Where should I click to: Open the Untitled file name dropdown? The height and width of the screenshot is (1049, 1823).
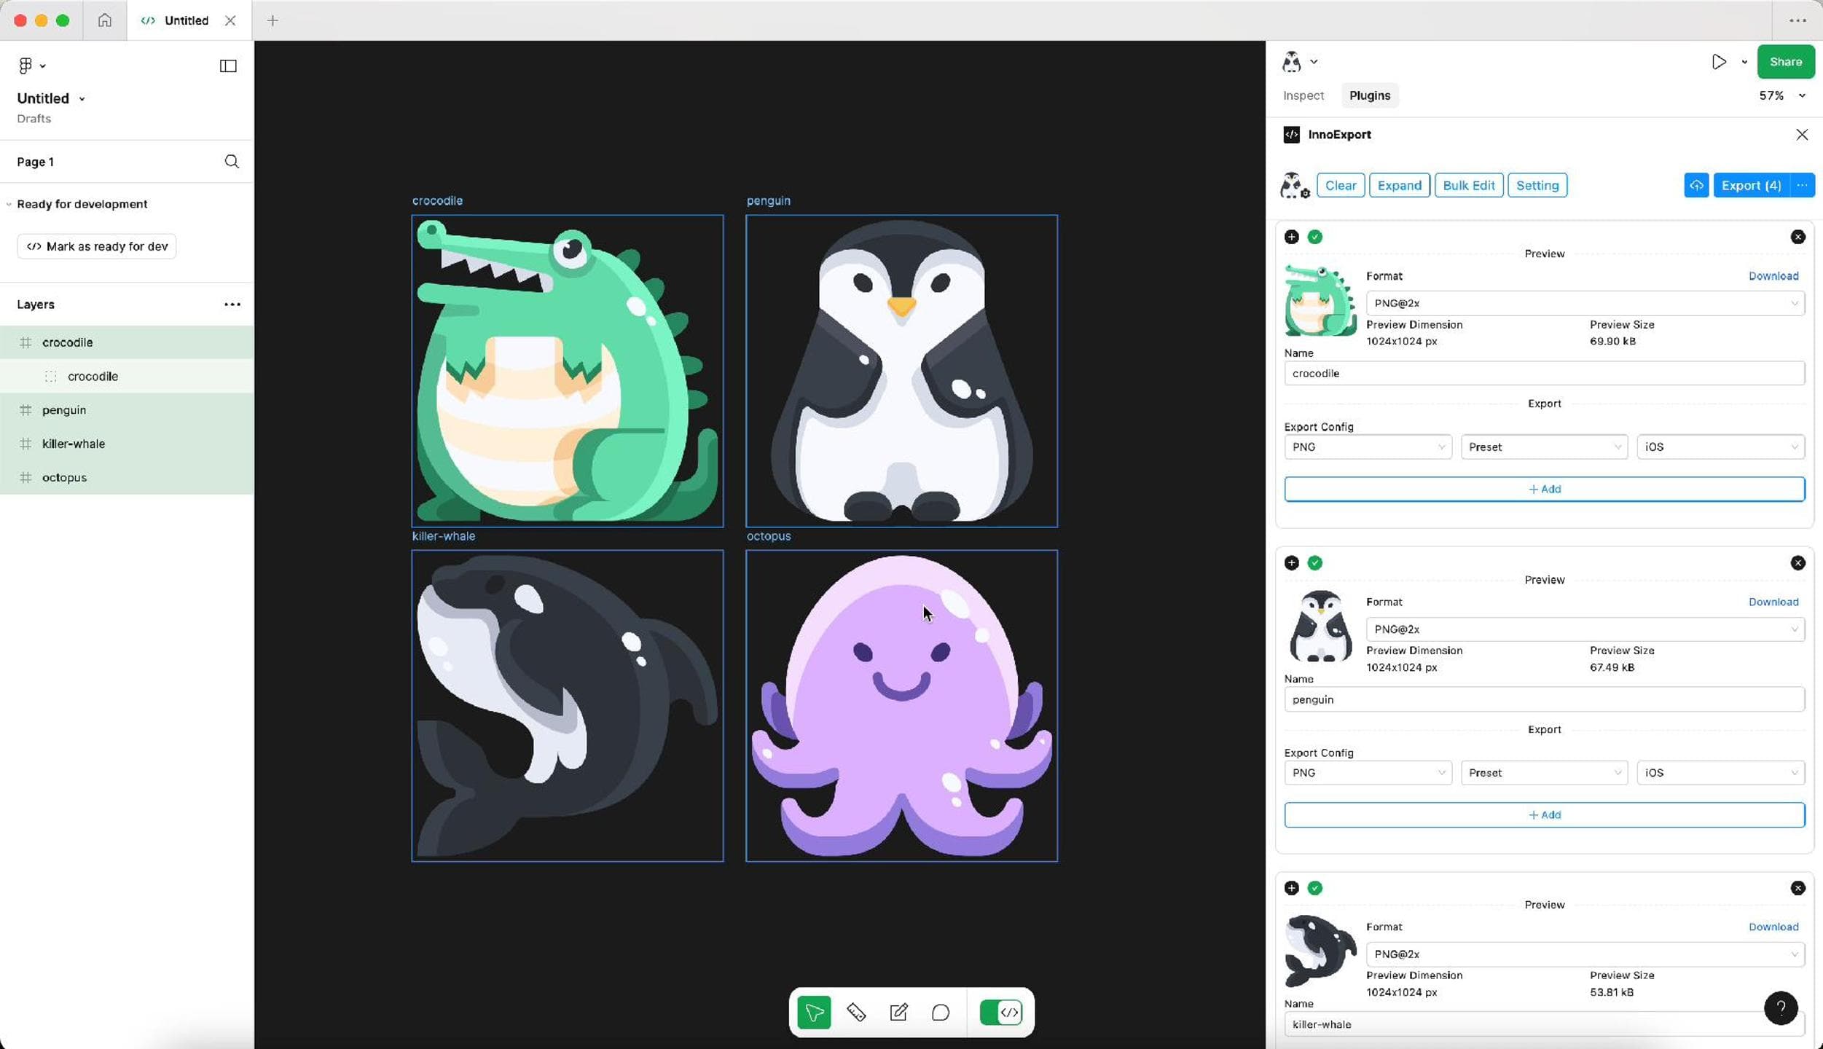82,99
